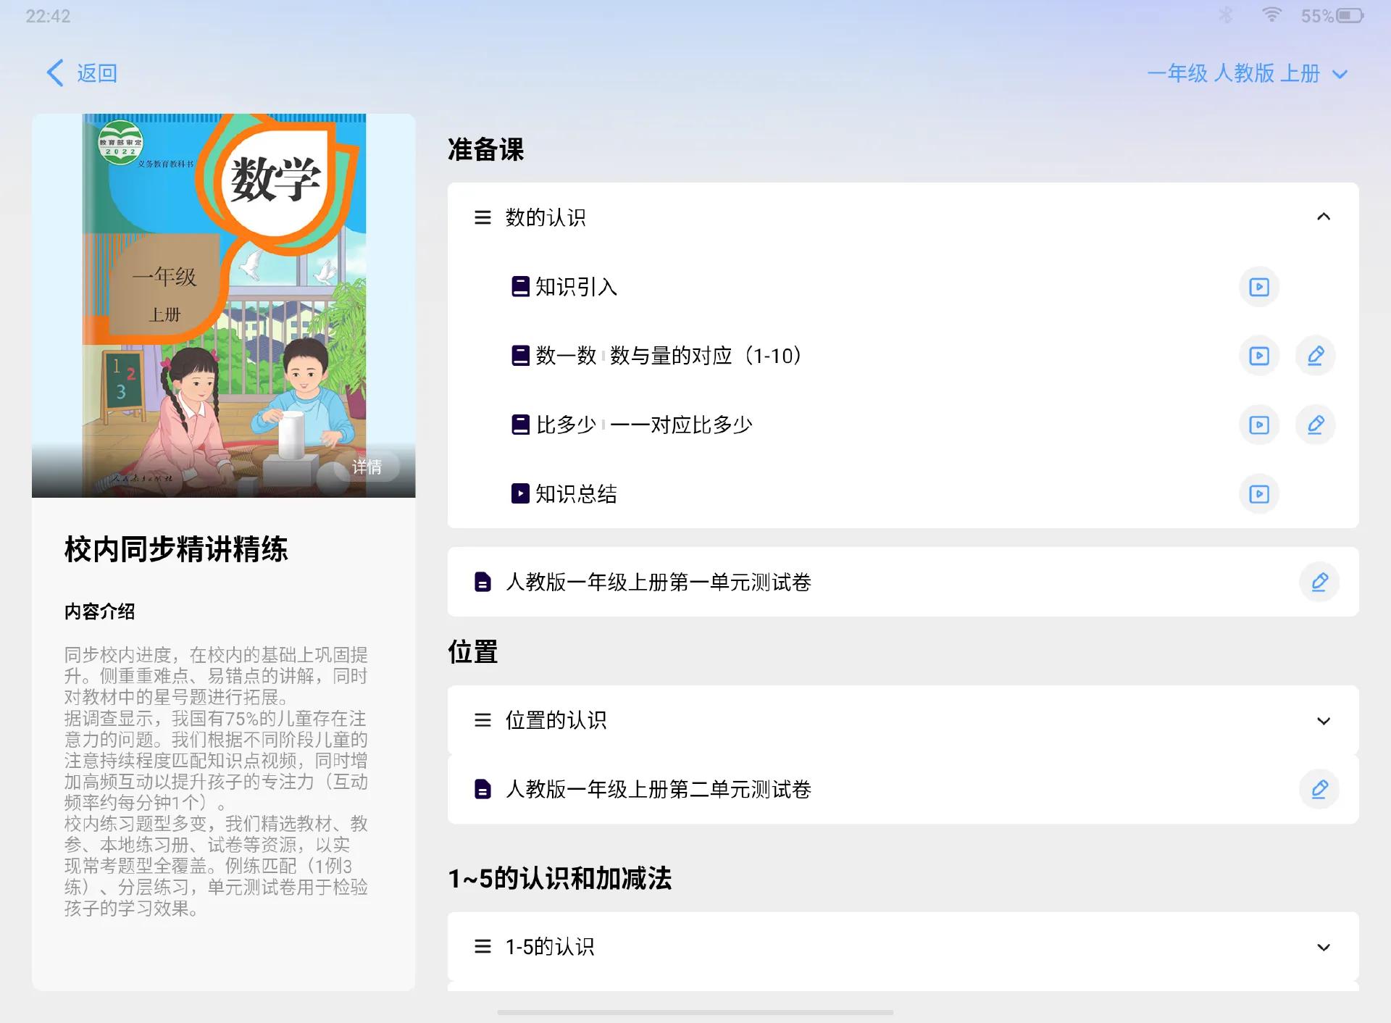Collapse the 数的认识 section chevron

1324,217
